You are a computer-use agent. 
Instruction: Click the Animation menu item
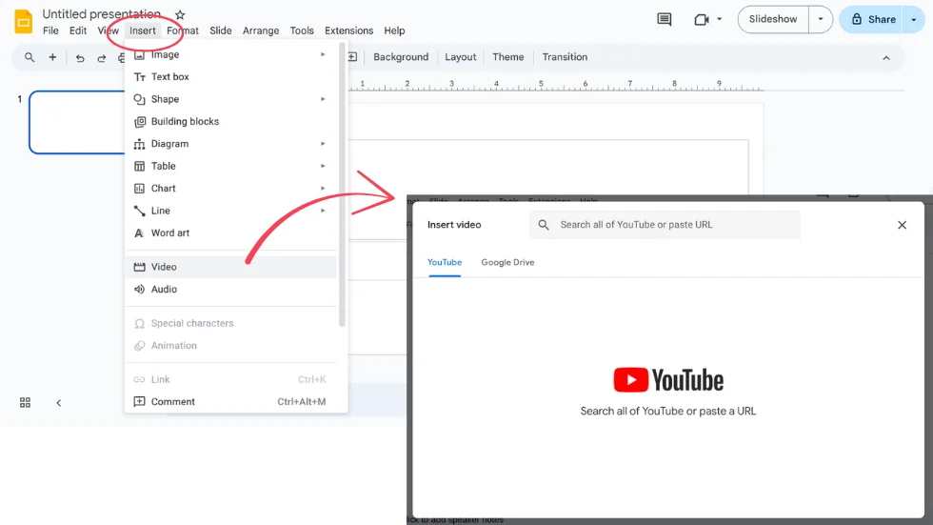230,345
